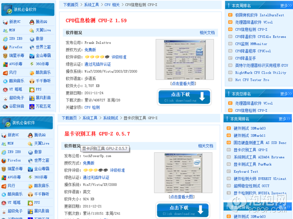Image resolution: width=293 pixels, height=219 pixels.
Task: Open CPU监测 HWMonitor ranking entry
Action: point(251,44)
